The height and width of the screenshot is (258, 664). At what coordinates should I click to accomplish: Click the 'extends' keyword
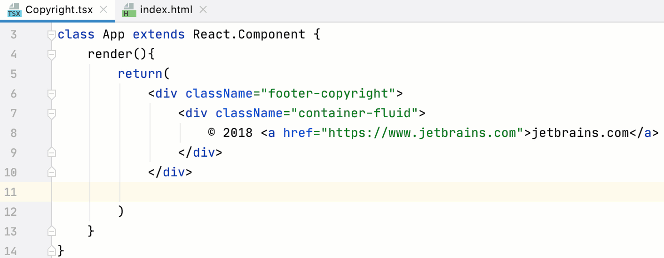pyautogui.click(x=159, y=35)
